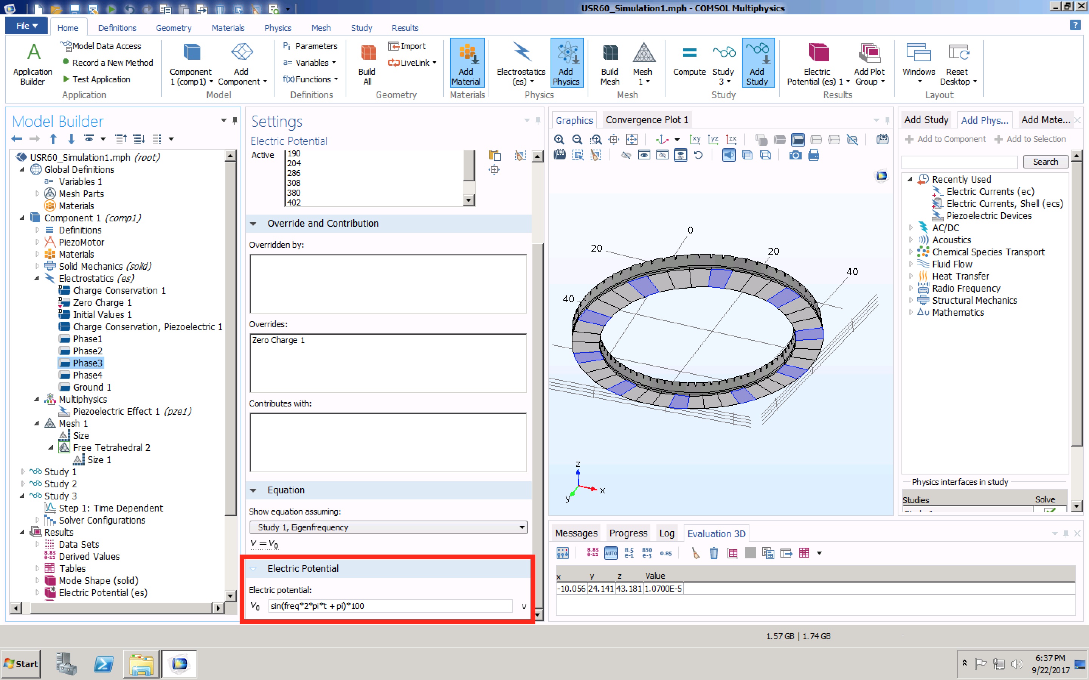Click the Search button in Add Physics
The height and width of the screenshot is (680, 1089).
[1045, 162]
